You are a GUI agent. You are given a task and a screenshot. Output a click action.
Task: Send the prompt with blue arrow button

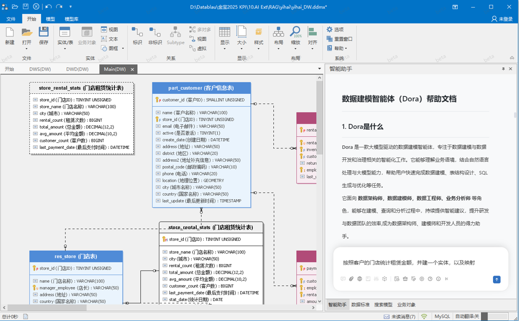pyautogui.click(x=497, y=279)
